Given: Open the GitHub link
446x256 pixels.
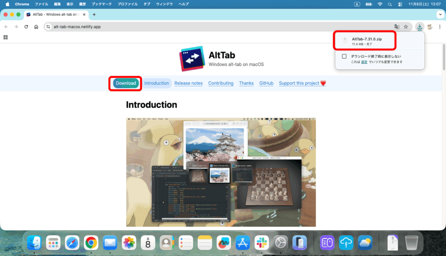Looking at the screenshot, I should (x=266, y=83).
